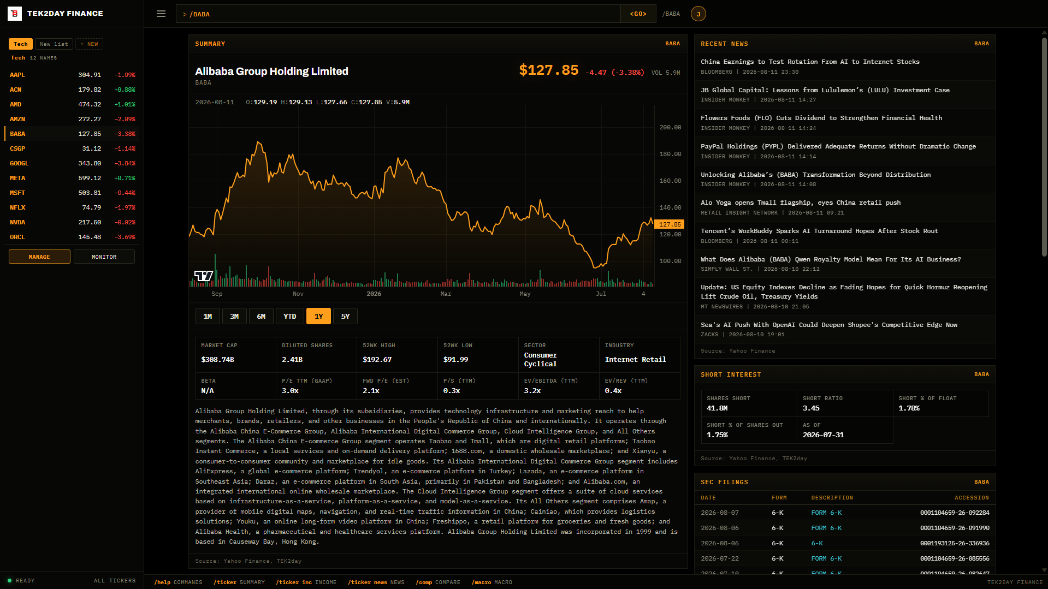1048x589 pixels.
Task: Select ACN in watchlist
Action: tap(72, 90)
